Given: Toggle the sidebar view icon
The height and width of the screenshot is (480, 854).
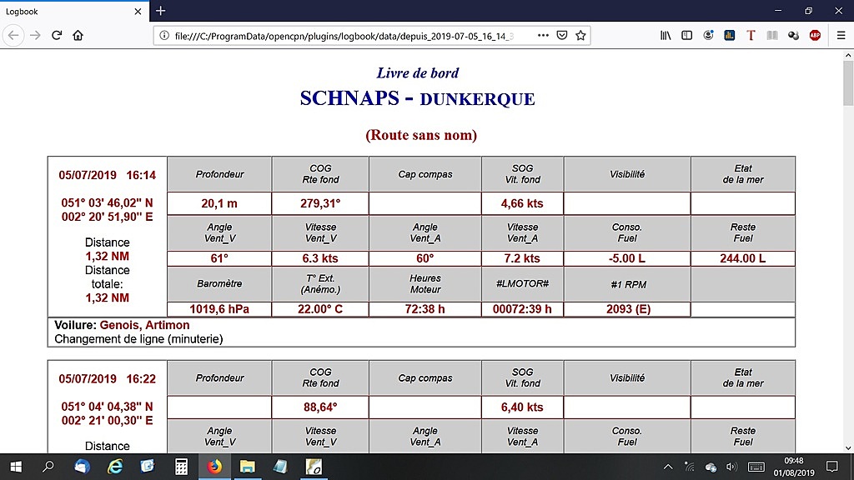Looking at the screenshot, I should point(687,35).
